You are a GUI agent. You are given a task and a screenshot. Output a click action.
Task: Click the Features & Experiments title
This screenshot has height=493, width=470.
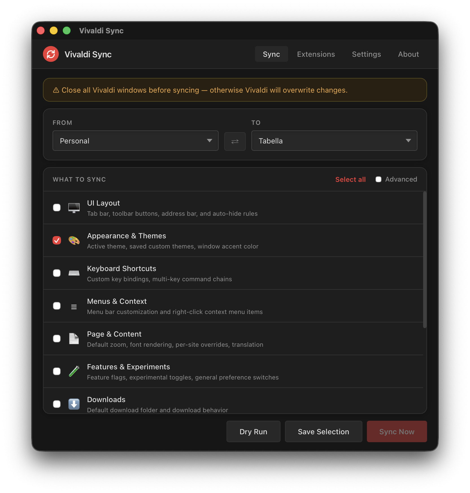[129, 367]
